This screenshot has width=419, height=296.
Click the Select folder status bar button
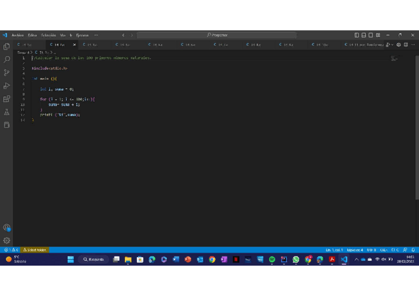pyautogui.click(x=35, y=250)
